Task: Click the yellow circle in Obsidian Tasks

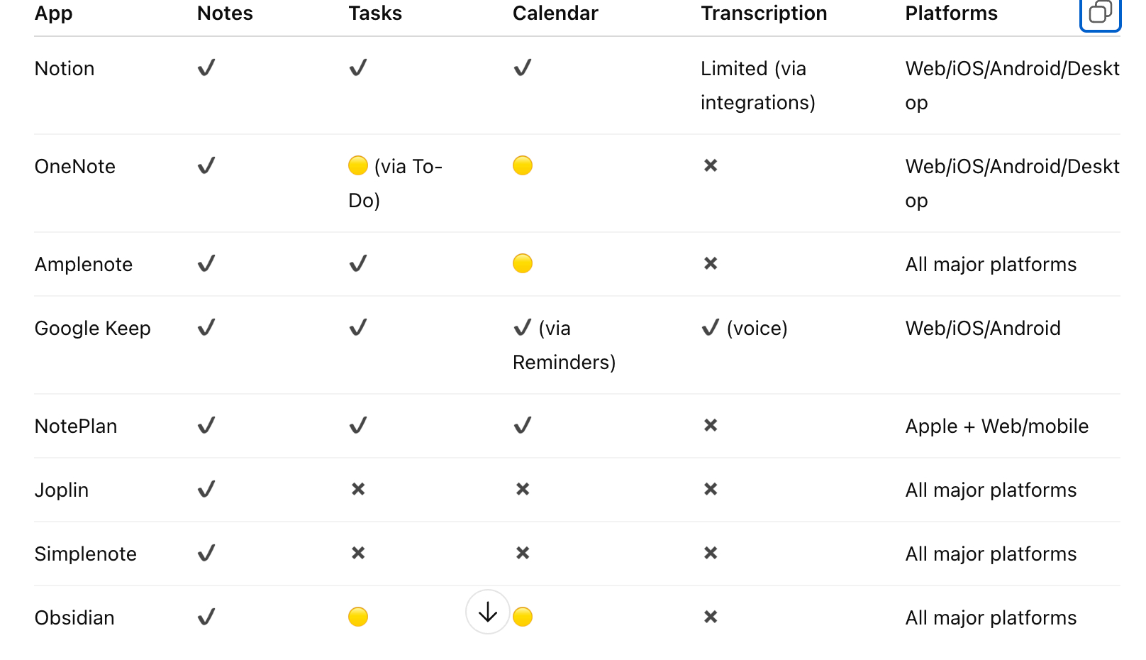Action: 358,617
